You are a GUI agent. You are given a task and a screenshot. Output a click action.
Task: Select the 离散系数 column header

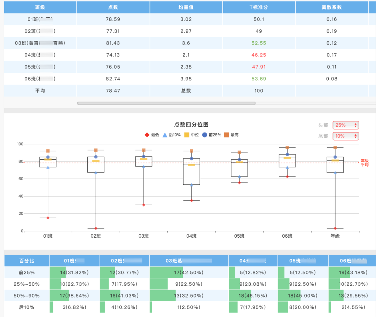coord(331,7)
